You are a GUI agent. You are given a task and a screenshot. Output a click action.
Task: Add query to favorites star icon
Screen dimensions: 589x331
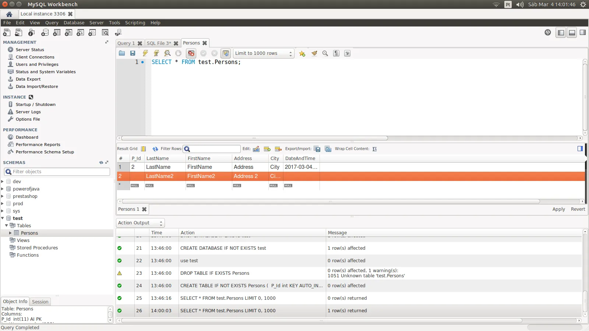pos(302,54)
